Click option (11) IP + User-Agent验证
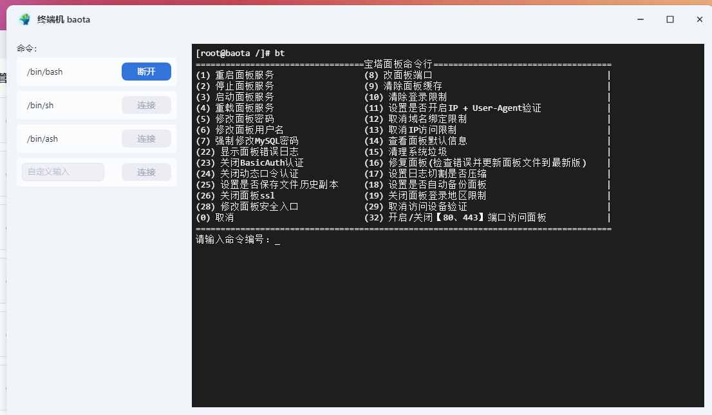The image size is (712, 415). coord(453,108)
